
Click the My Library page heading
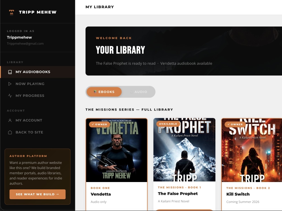tap(100, 7)
